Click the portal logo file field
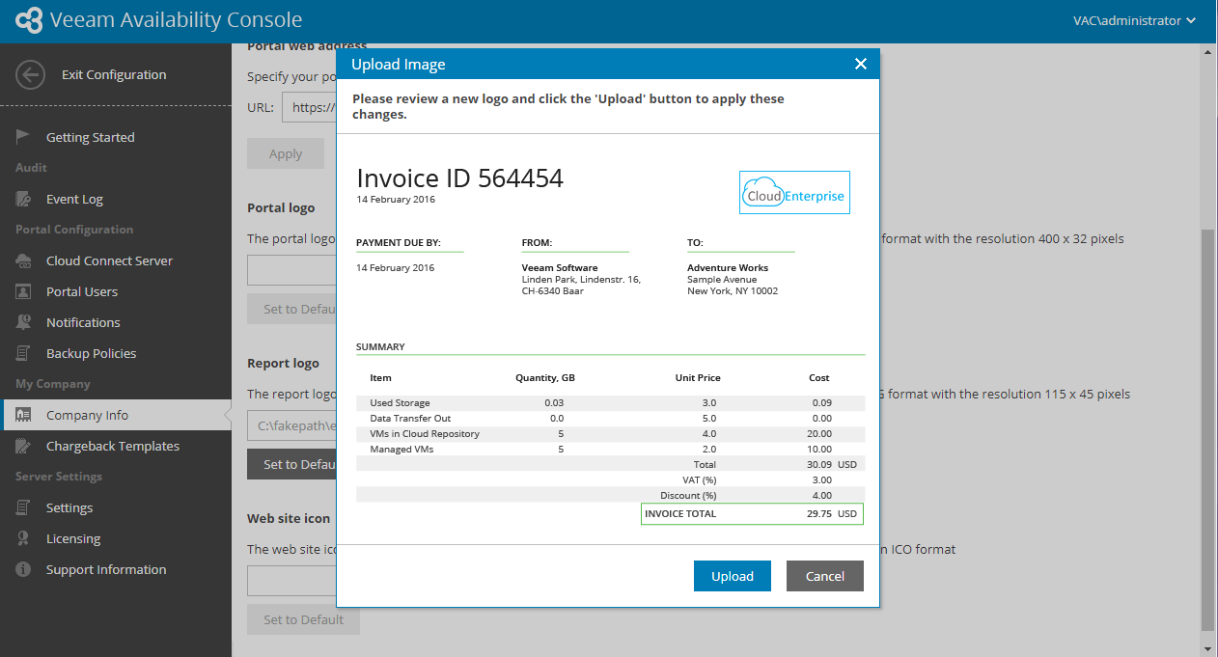Viewport: 1218px width, 657px height. (291, 270)
